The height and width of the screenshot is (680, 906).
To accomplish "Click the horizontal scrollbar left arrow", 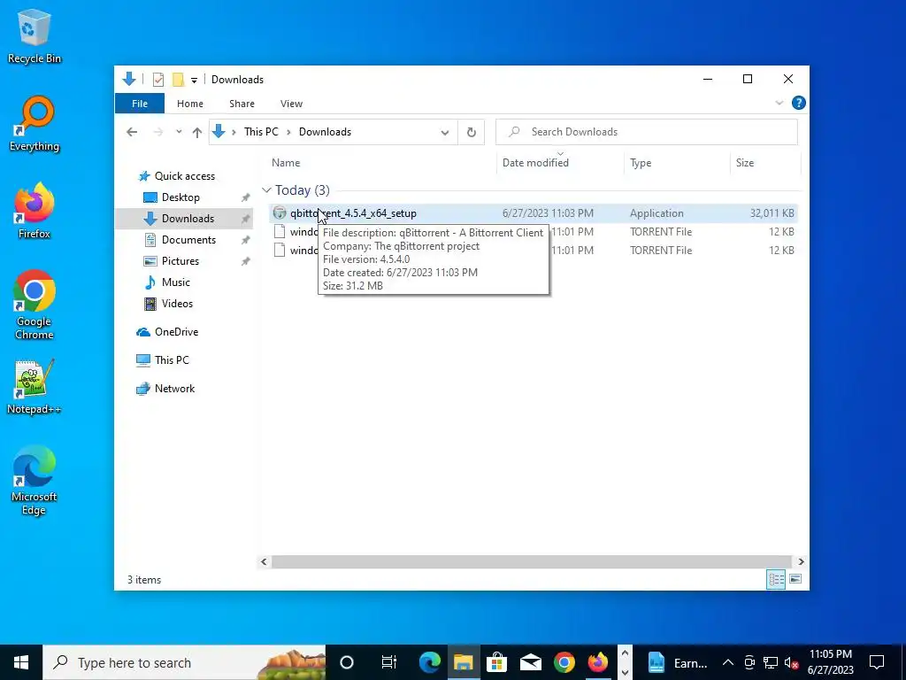I will pyautogui.click(x=264, y=561).
